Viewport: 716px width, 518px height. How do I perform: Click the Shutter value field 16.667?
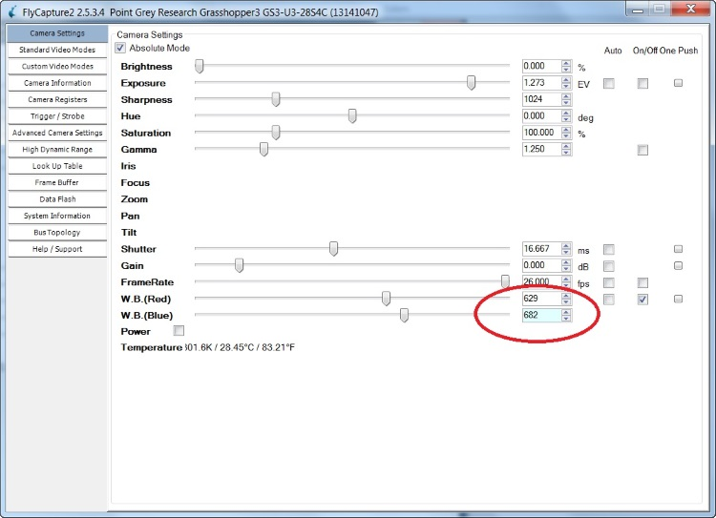[x=541, y=249]
